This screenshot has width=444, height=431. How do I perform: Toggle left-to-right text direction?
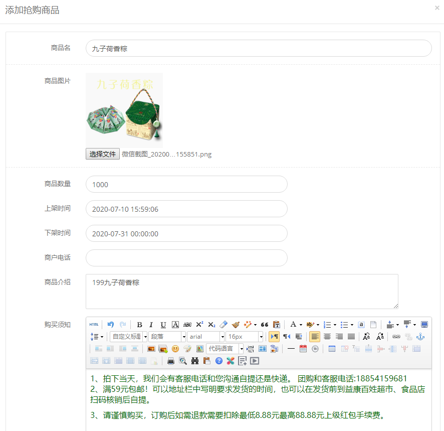(x=274, y=337)
